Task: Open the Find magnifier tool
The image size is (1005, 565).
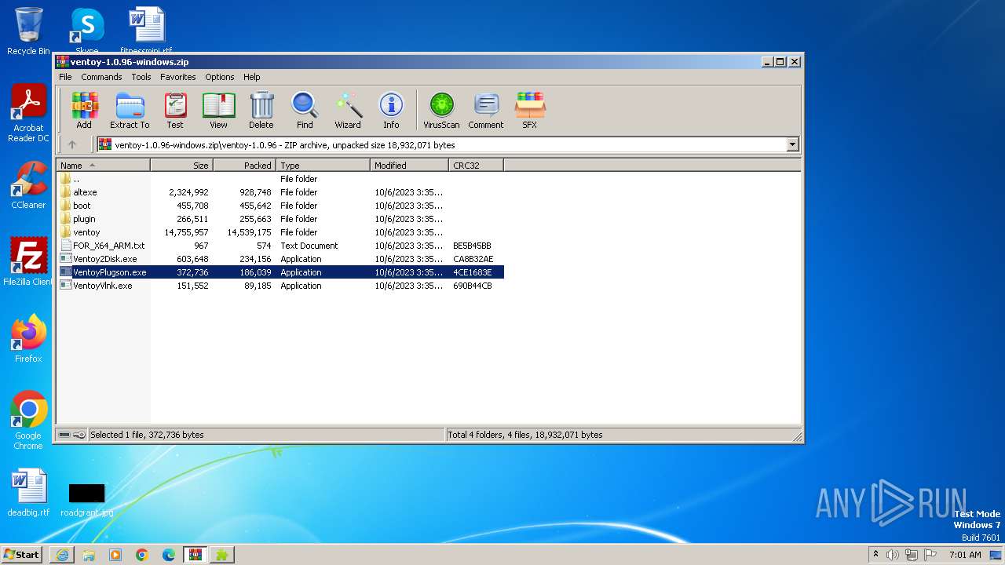Action: coord(305,111)
